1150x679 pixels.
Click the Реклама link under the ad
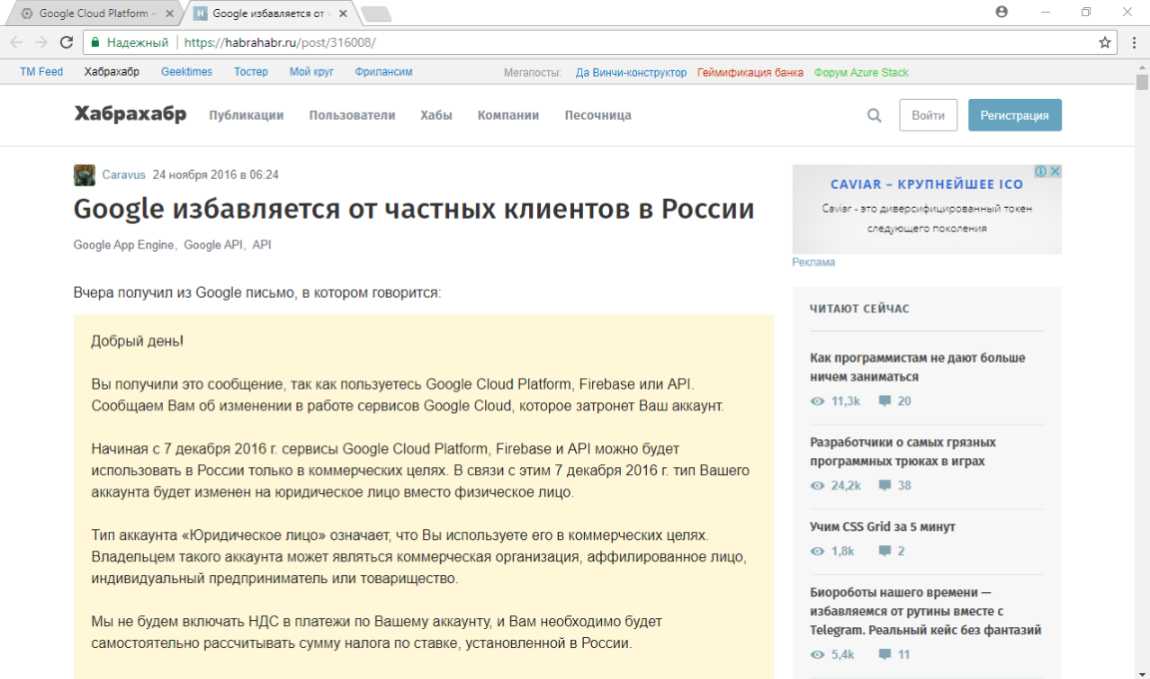(814, 262)
